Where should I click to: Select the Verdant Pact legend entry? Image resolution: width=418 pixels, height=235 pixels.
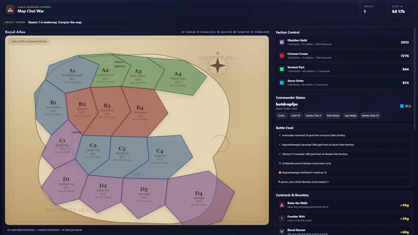click(x=242, y=32)
